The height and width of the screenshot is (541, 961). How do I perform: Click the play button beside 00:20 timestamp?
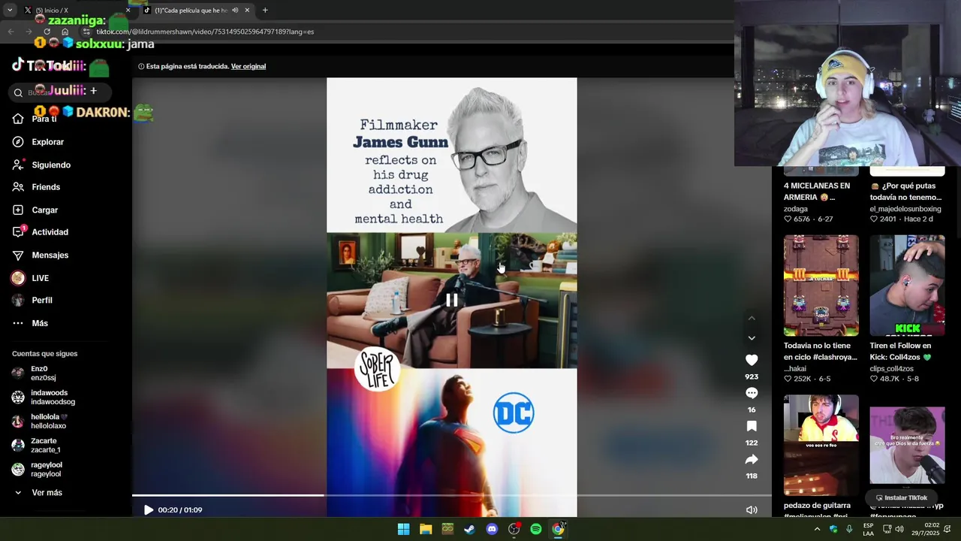[x=148, y=510]
